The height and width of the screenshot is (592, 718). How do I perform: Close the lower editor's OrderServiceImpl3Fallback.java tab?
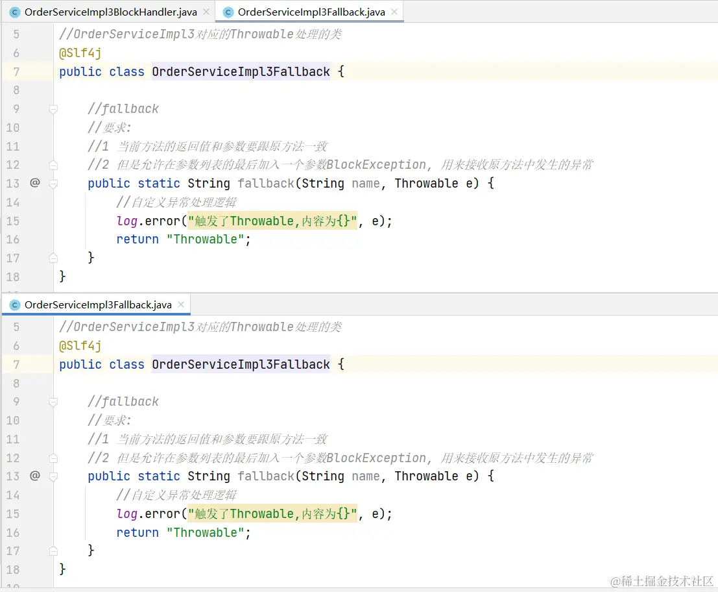181,304
